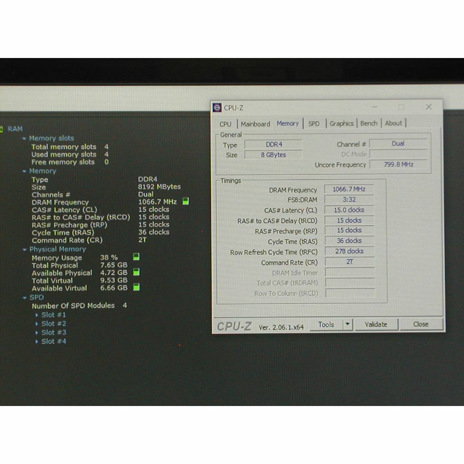Screen dimensions: 464x464
Task: Click the RAM heading in Speccy
Action: tap(15, 129)
